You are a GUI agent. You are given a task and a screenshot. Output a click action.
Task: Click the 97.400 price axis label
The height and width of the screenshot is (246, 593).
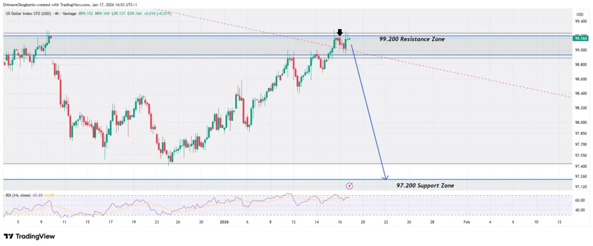[580, 166]
